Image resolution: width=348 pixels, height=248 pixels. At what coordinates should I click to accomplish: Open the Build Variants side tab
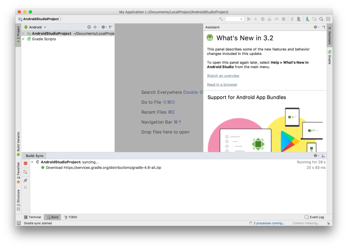[18, 144]
